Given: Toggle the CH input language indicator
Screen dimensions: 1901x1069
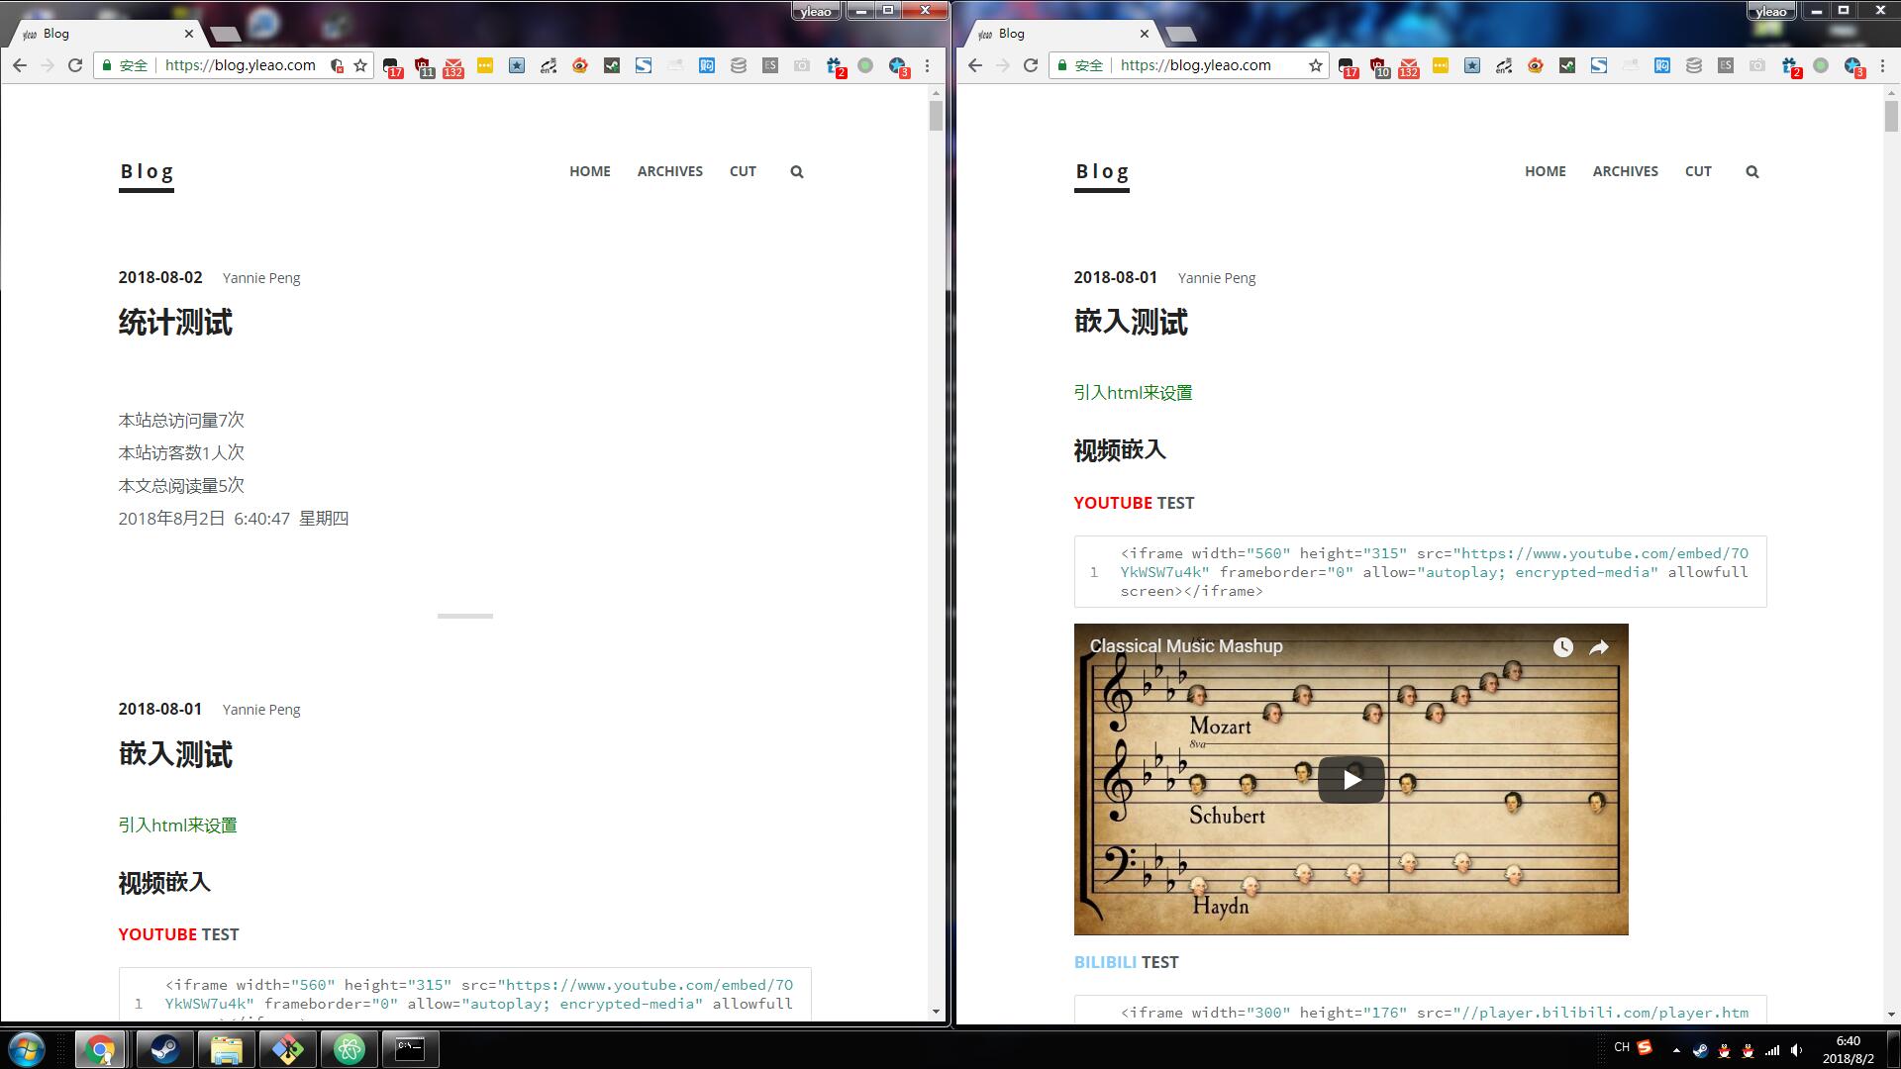Looking at the screenshot, I should point(1621,1047).
